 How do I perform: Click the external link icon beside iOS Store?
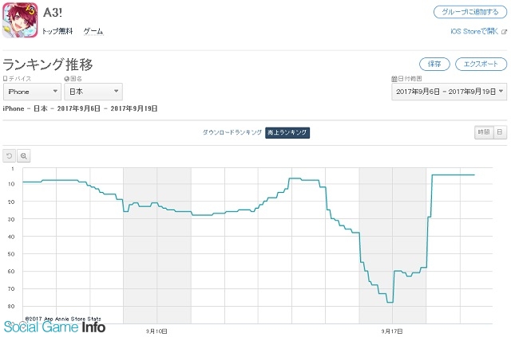504,32
